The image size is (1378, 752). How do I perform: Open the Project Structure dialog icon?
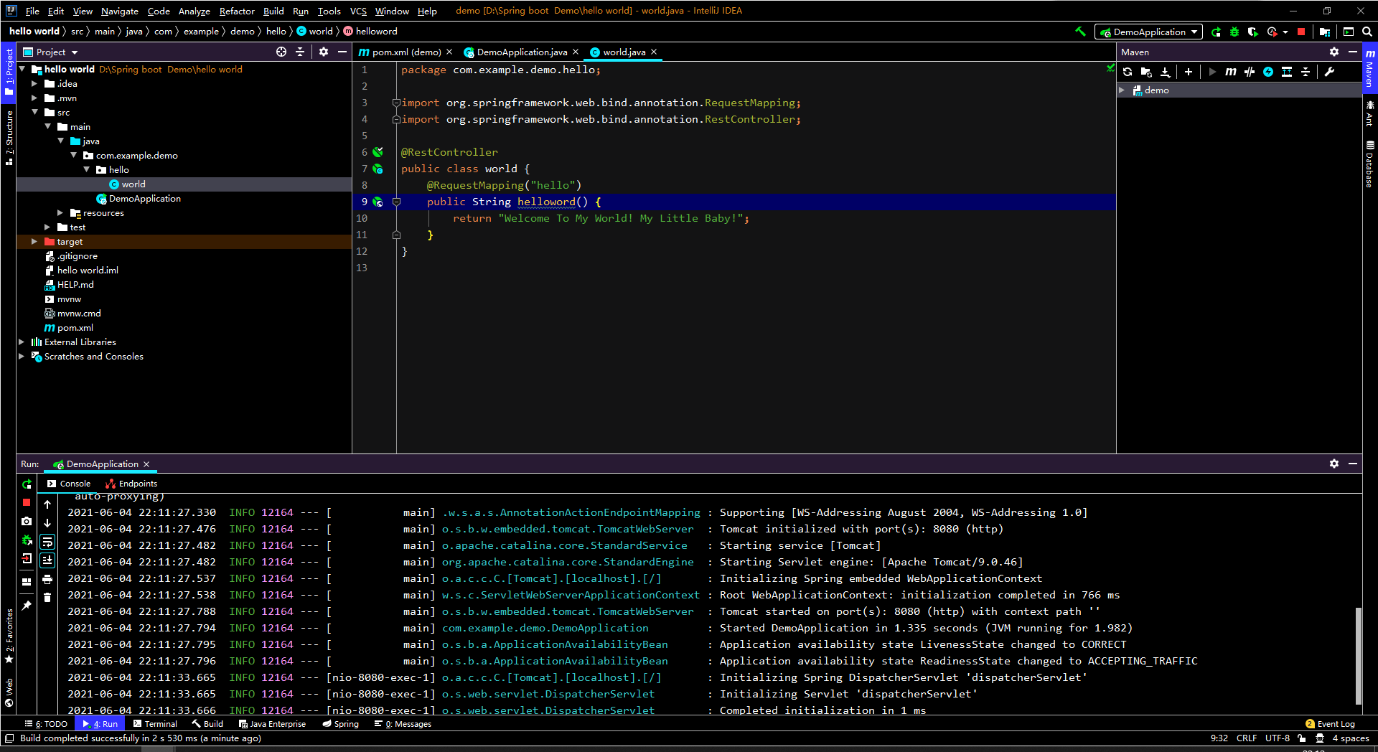(x=1325, y=32)
